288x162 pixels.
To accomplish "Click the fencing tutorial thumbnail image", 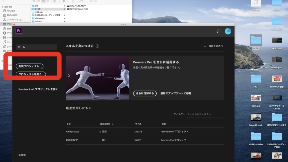I will click(x=97, y=78).
